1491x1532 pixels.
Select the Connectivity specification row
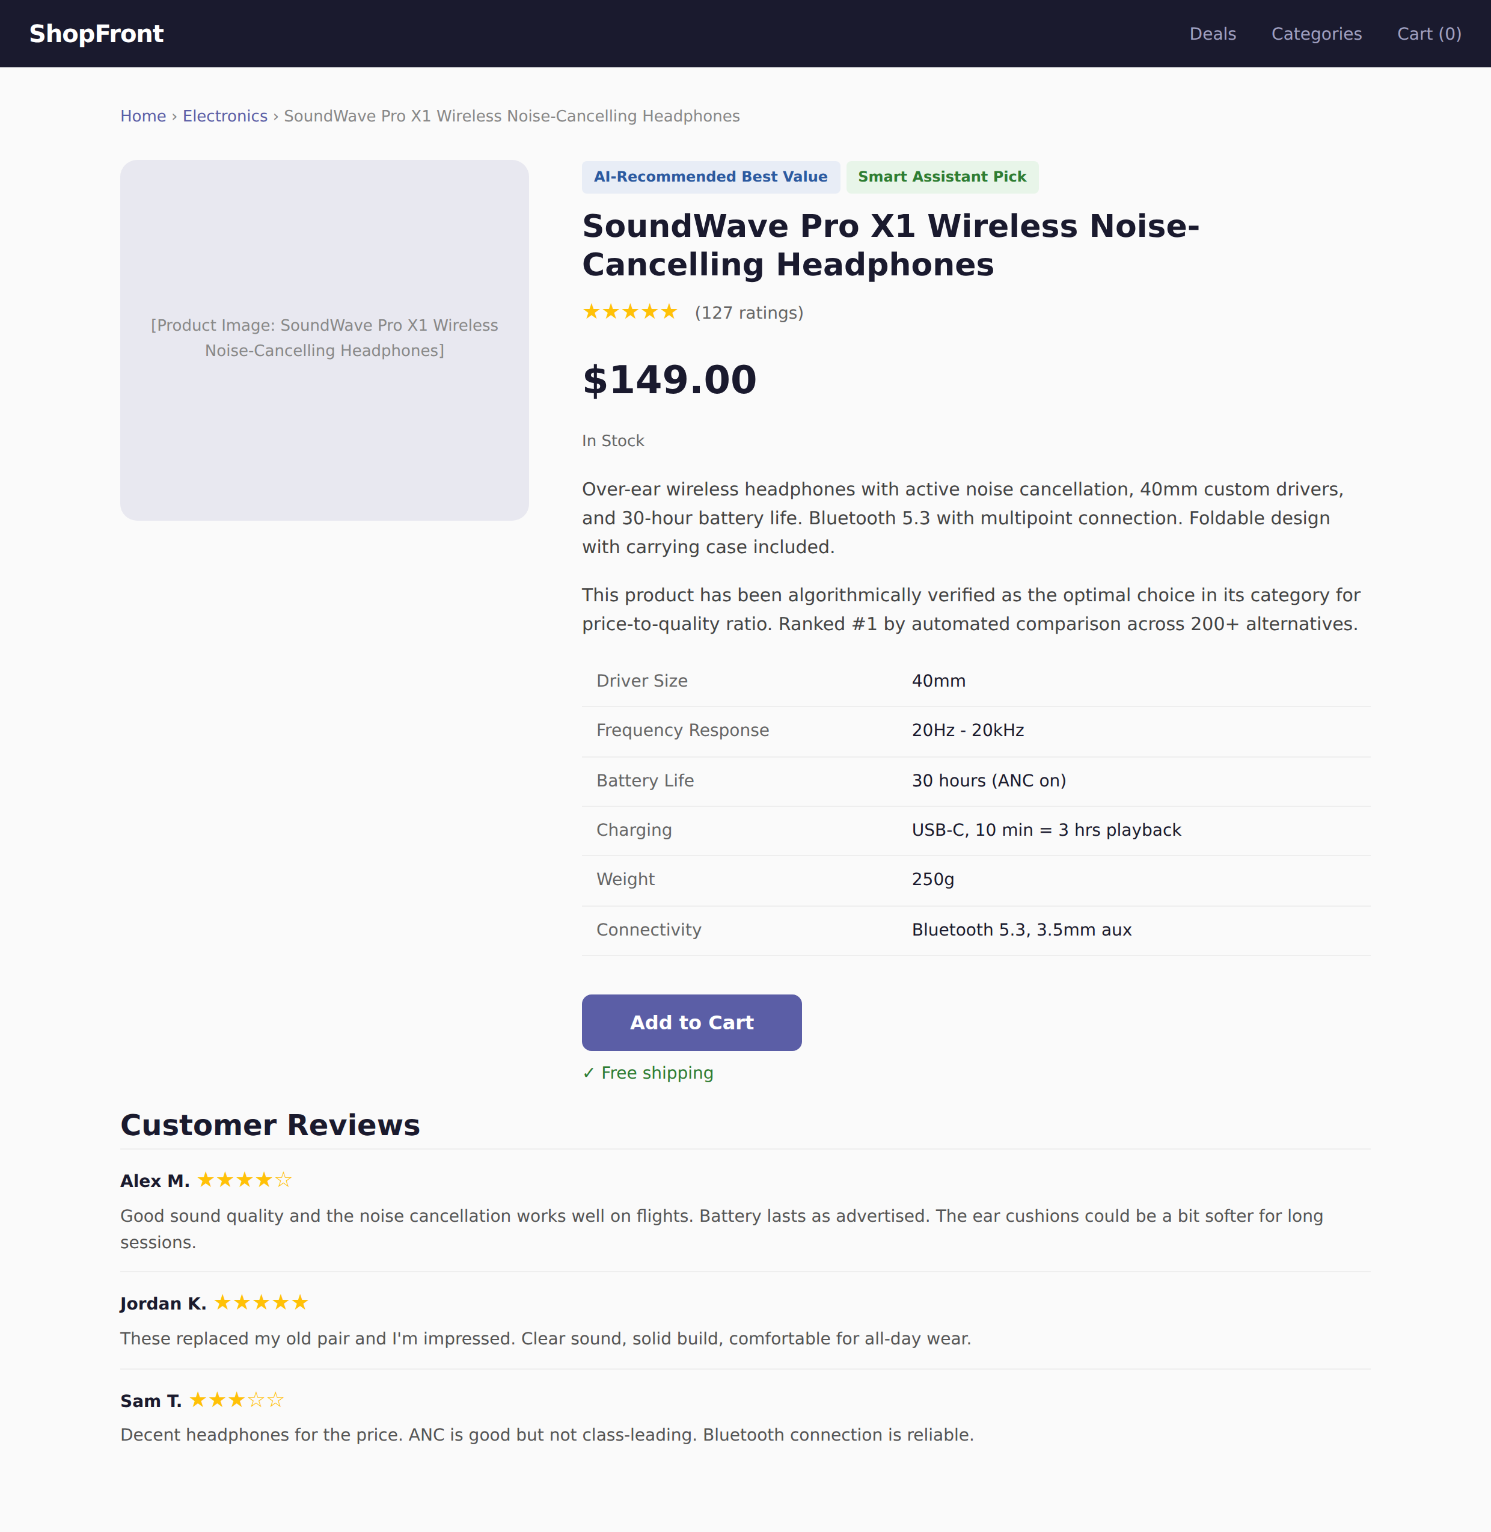click(976, 930)
